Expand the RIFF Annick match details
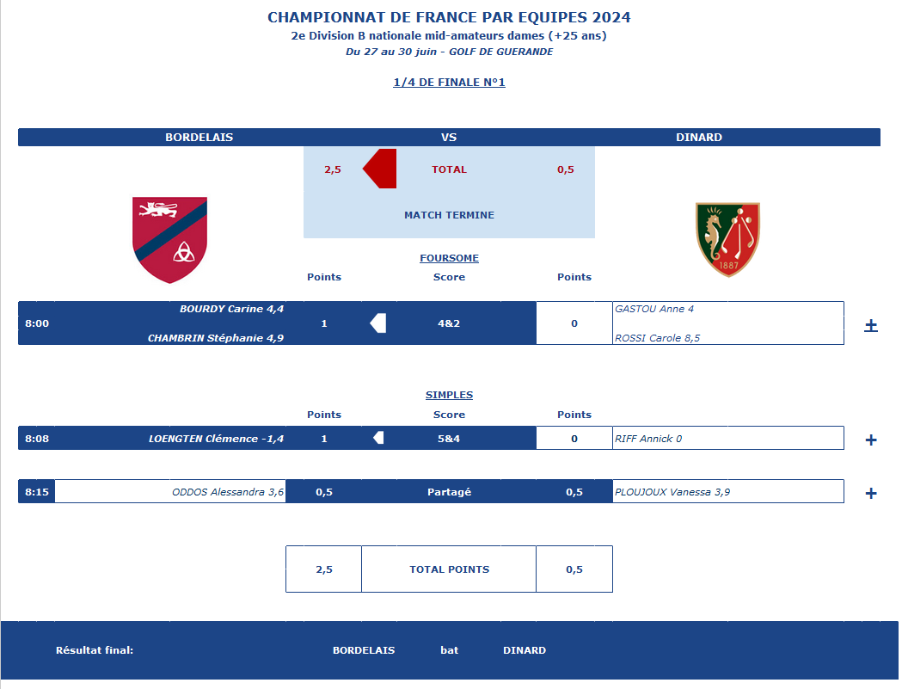Viewport: 902px width, 689px height. 871,440
